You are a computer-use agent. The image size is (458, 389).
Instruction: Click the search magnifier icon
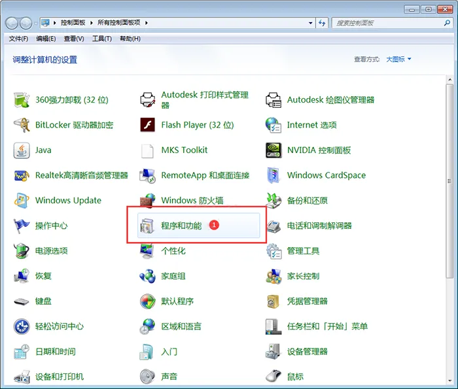coord(447,23)
